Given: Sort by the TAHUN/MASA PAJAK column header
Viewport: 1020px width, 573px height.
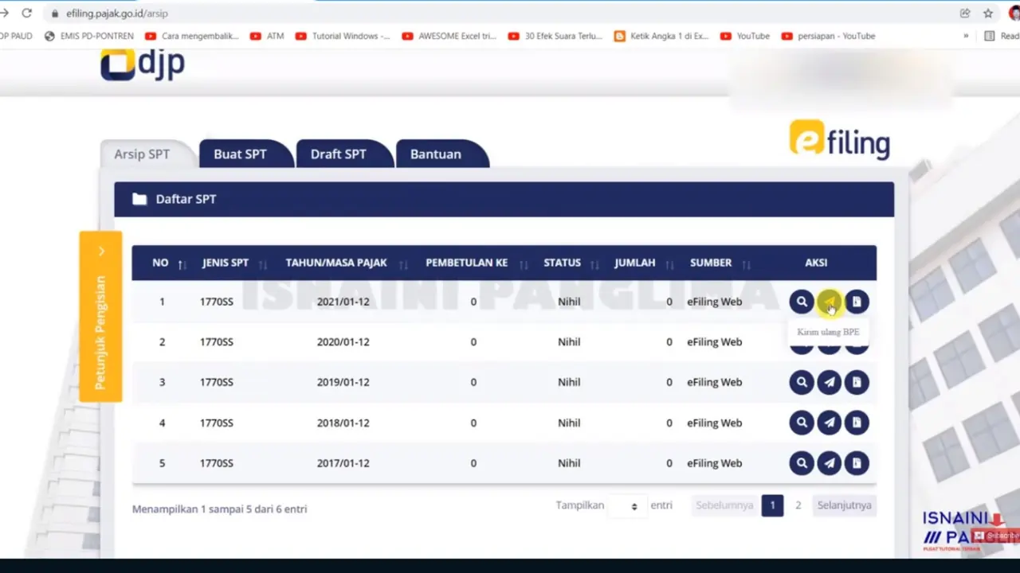Looking at the screenshot, I should 336,263.
